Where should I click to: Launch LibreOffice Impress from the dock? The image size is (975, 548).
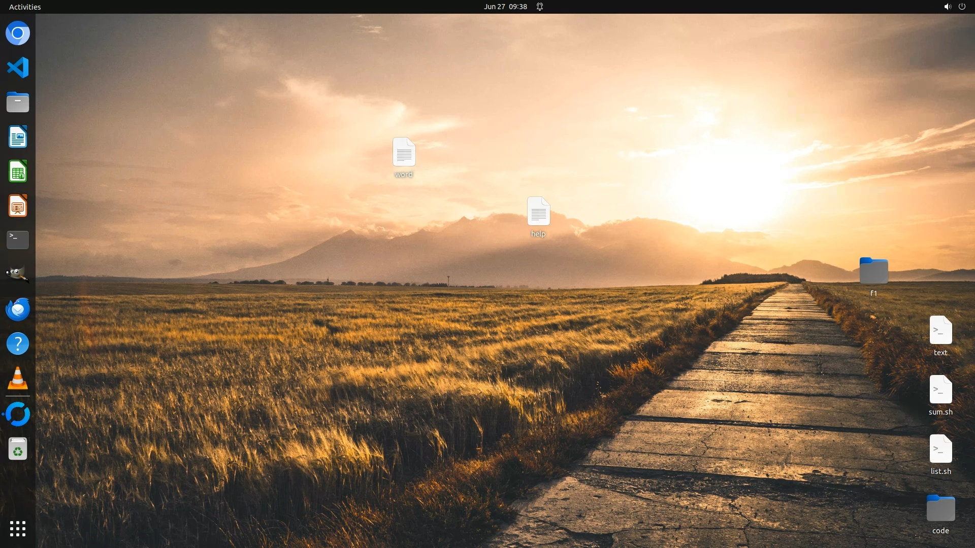pyautogui.click(x=18, y=206)
